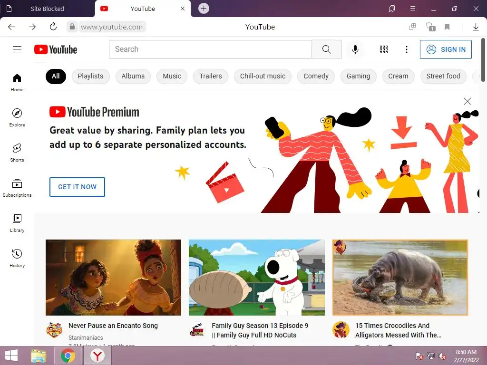Click the network tray icon
487x365 pixels.
431,355
